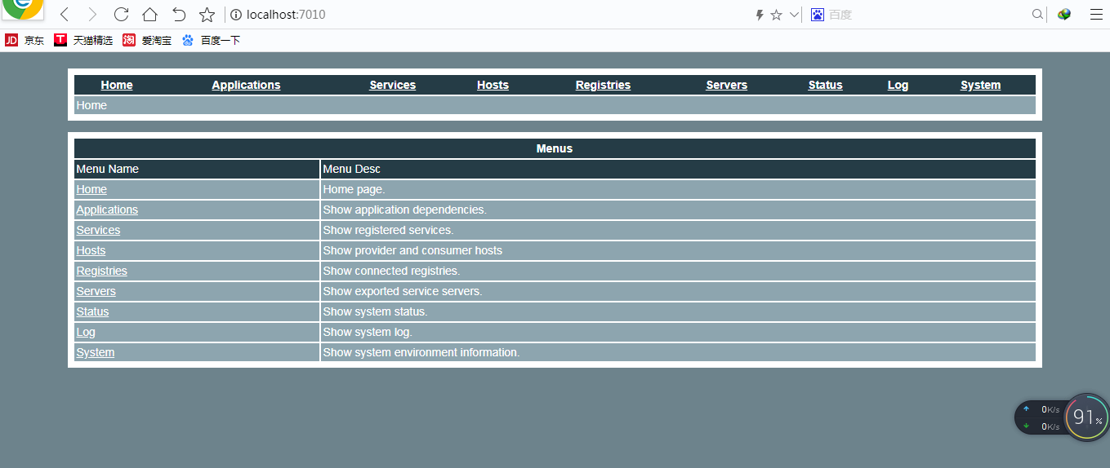The height and width of the screenshot is (468, 1110).
Task: Click the colorful globe extension icon
Action: click(1064, 15)
